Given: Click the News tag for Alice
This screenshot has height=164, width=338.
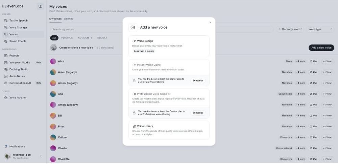Looking at the screenshot, I should point(289,61).
